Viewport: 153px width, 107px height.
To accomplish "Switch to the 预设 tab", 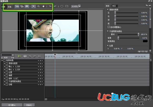I will click(114, 6).
